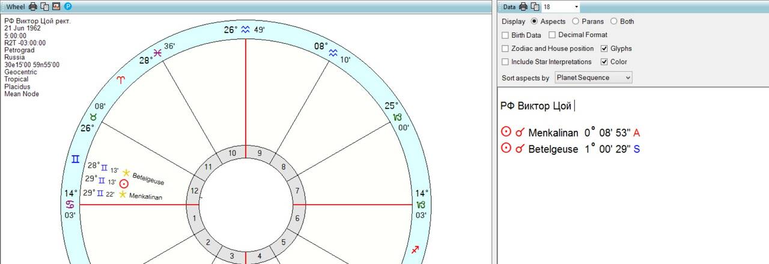Viewport: 769px width, 264px height.
Task: Click the Aquarius glyph at 26° 49' on the wheel rim
Action: point(245,29)
